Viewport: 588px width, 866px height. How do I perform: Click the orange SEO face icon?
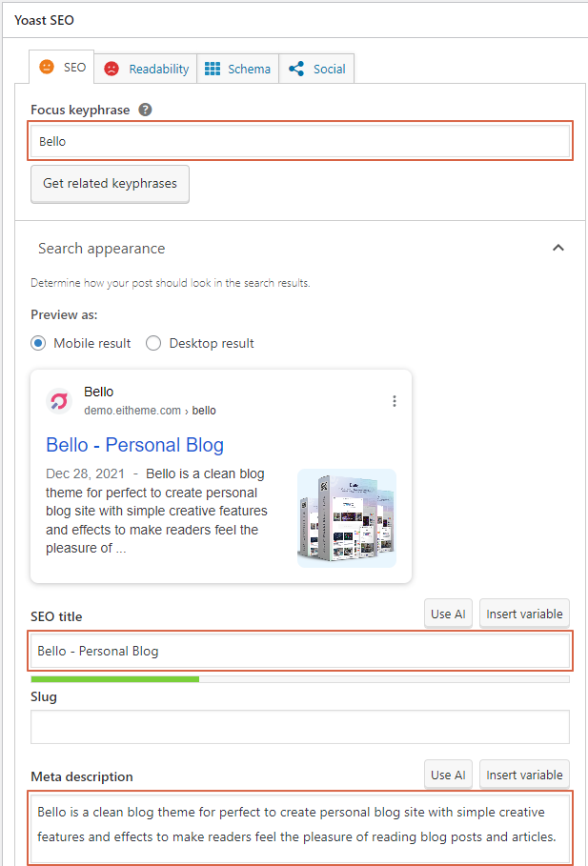(47, 69)
